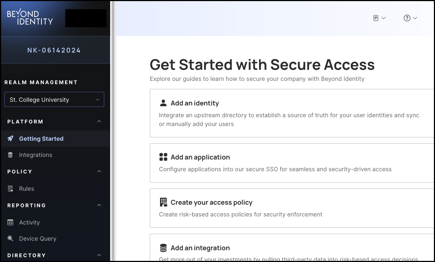Click the Integrate an upstream directory description
Screen dimensions: 435x262
coord(289,119)
